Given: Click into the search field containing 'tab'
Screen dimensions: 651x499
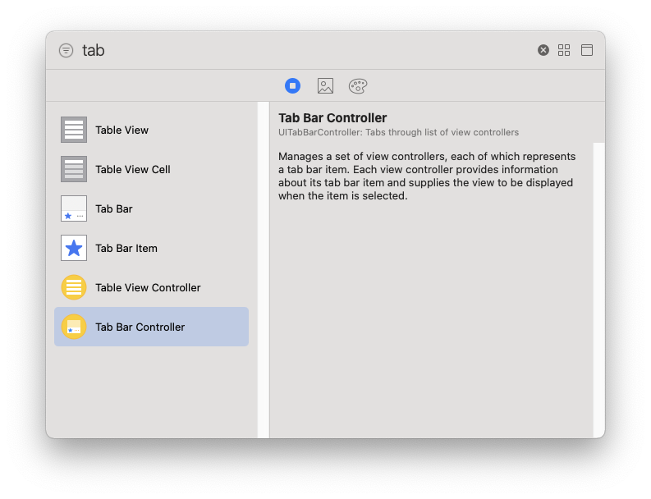Looking at the screenshot, I should [x=305, y=50].
